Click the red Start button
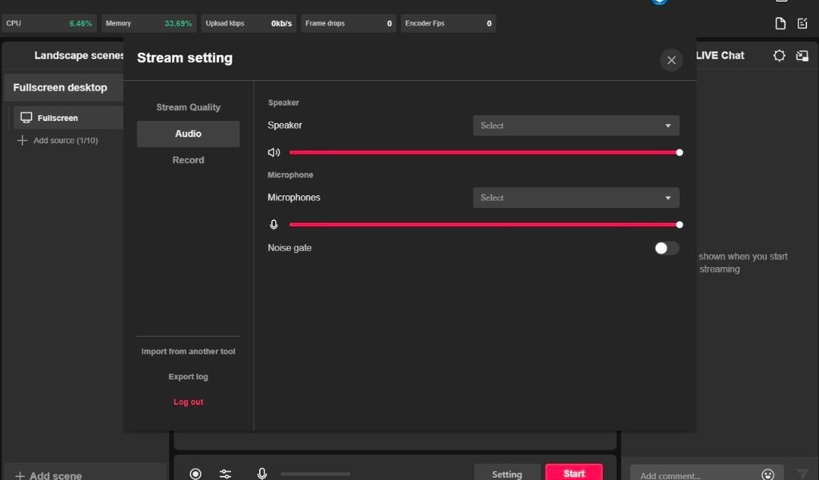Screen dimensions: 819x480 click(x=574, y=473)
